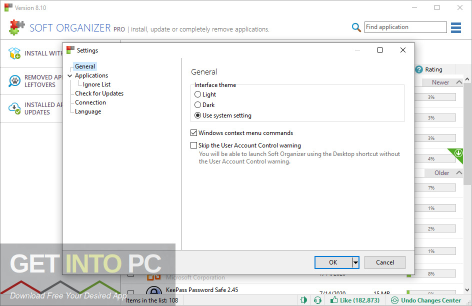Open Check for Updates settings
The width and height of the screenshot is (472, 306).
click(x=99, y=93)
